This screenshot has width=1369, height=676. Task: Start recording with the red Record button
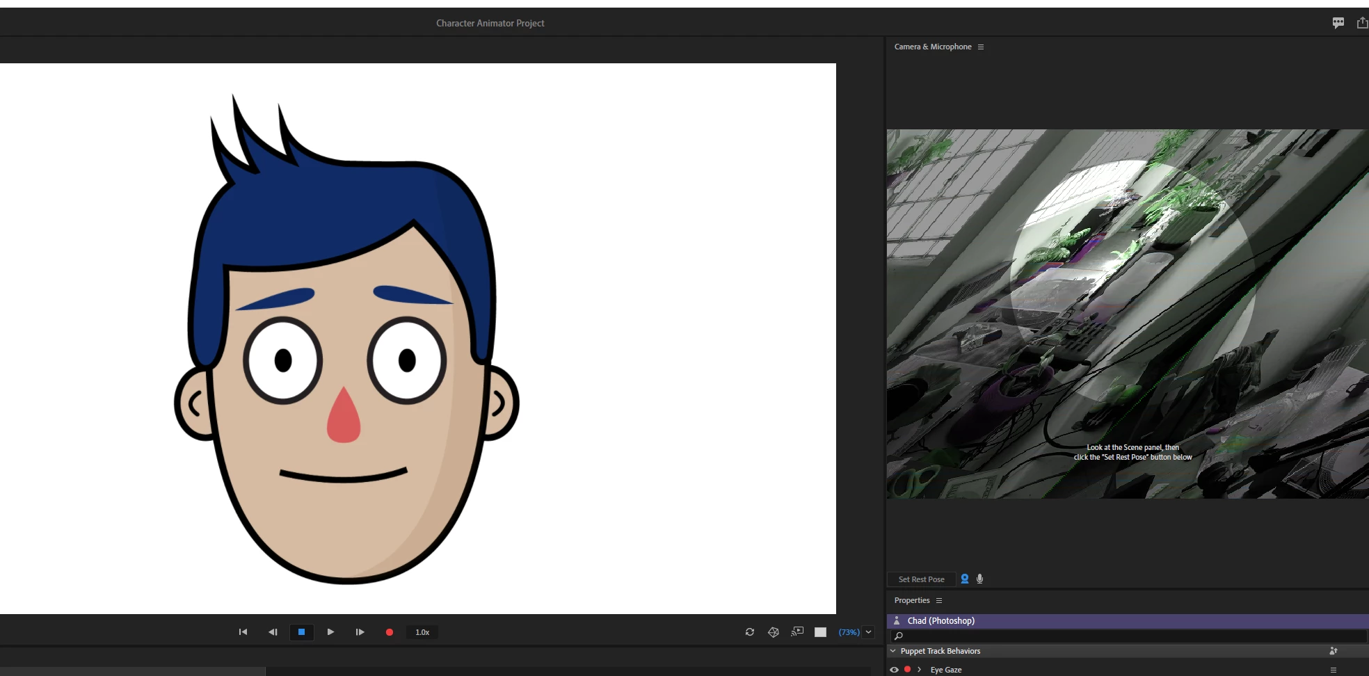(x=390, y=632)
